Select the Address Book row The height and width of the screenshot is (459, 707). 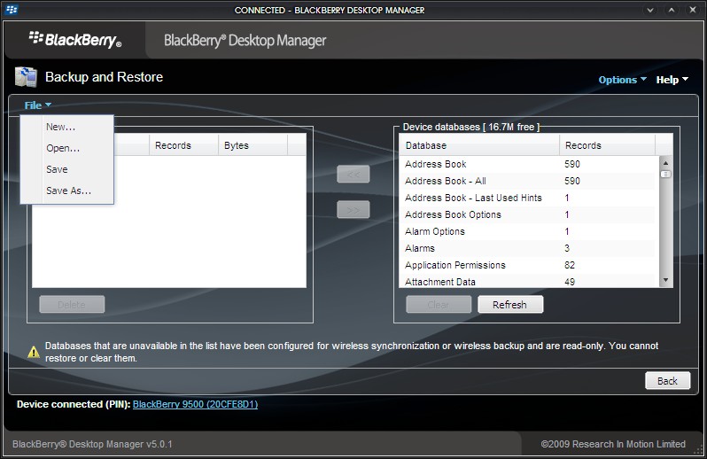coord(527,164)
